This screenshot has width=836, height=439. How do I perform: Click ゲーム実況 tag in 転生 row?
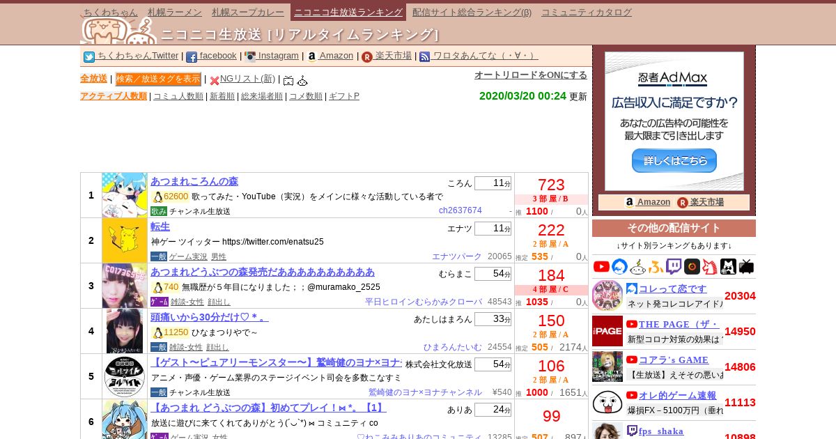(x=188, y=256)
